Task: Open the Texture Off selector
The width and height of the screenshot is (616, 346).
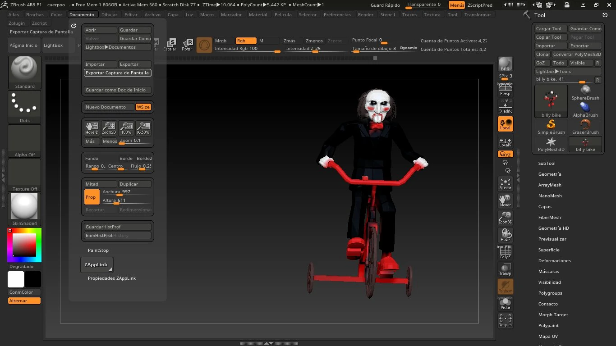Action: coord(25,175)
